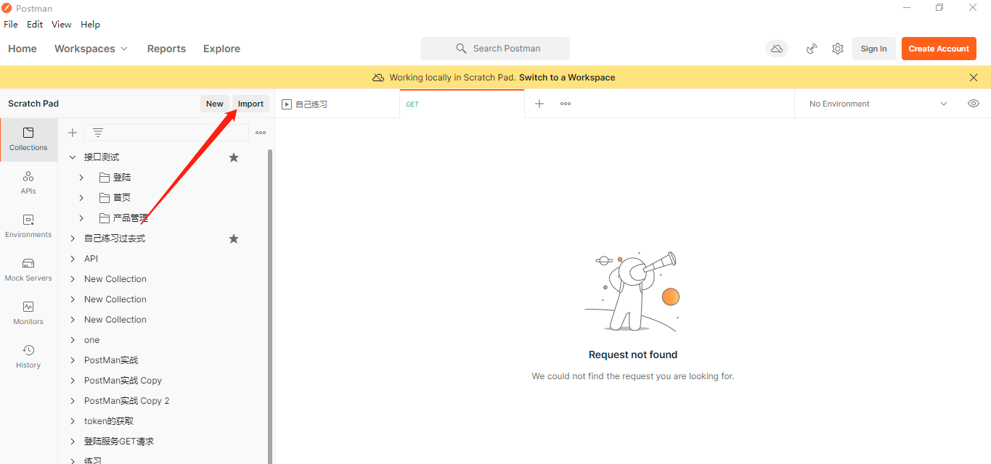The image size is (991, 464).
Task: Expand the one collection chevron
Action: pos(73,340)
